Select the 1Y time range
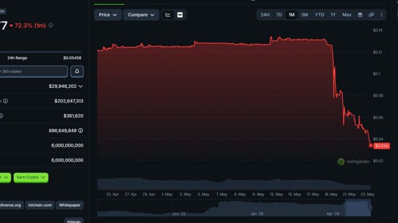This screenshot has width=398, height=223. point(333,15)
